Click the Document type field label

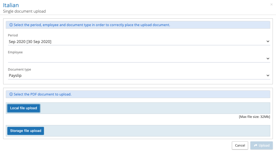click(19, 69)
